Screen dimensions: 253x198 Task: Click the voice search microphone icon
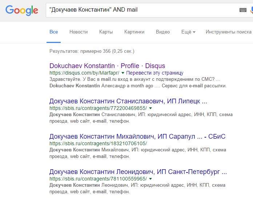251,10
